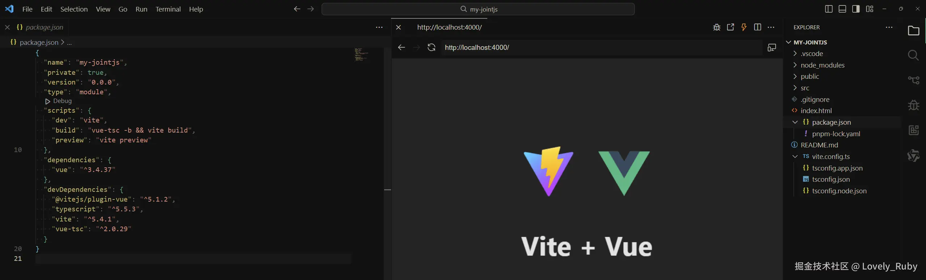Open the Go menu
This screenshot has height=280, width=926.
point(123,9)
